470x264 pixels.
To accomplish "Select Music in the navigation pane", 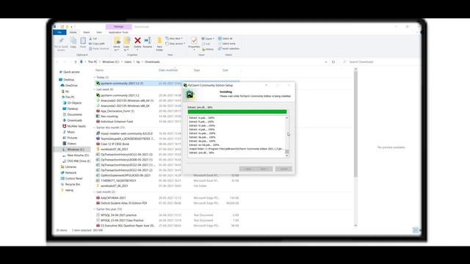I will [68, 132].
